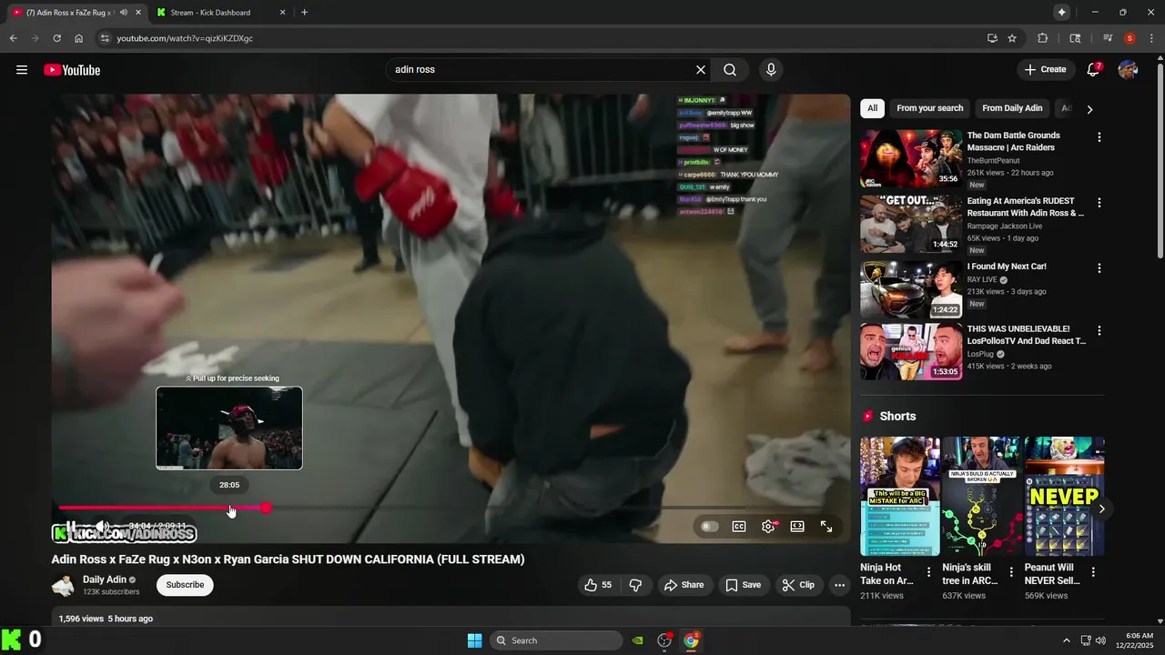Create a clip of the video
The height and width of the screenshot is (655, 1165).
coord(798,585)
